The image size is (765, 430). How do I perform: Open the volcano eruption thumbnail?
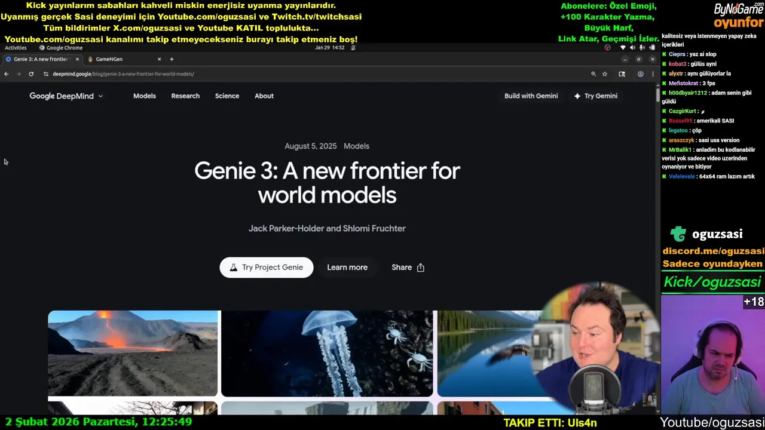[x=133, y=353]
